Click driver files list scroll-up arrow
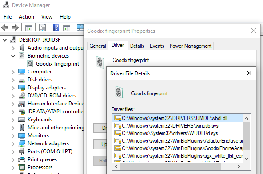 pyautogui.click(x=246, y=118)
